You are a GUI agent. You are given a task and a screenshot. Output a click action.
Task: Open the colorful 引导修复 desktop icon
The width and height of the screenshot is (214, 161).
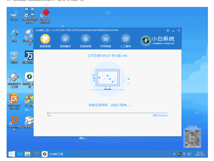tap(29, 100)
